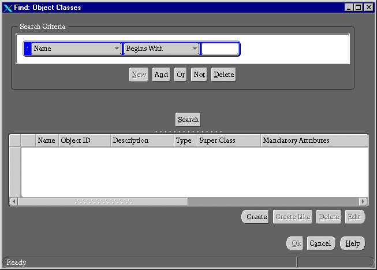The width and height of the screenshot is (377, 270).
Task: Cancel the Find dialog
Action: (320, 243)
